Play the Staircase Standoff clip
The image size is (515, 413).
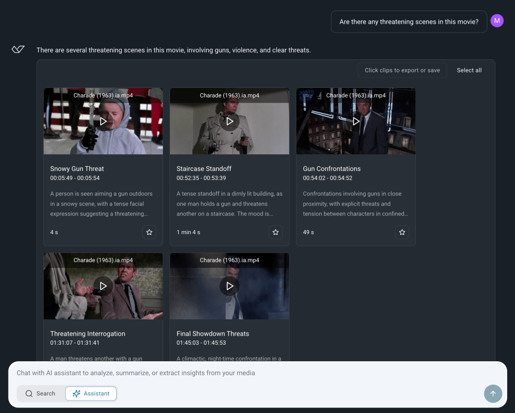(x=229, y=122)
